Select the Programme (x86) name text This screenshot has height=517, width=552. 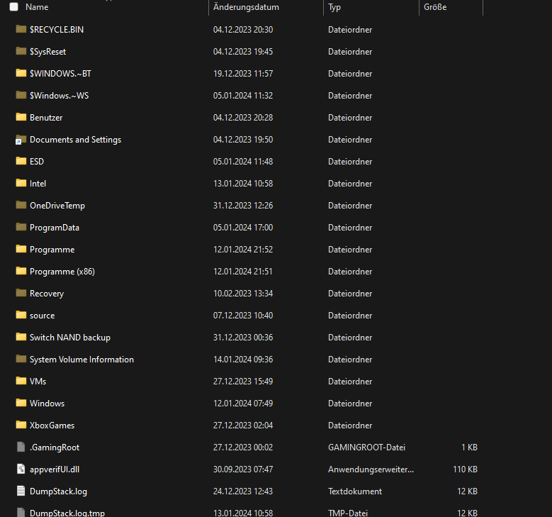(62, 272)
